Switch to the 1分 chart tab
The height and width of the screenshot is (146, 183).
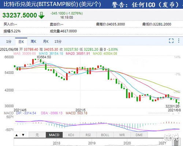(9, 42)
